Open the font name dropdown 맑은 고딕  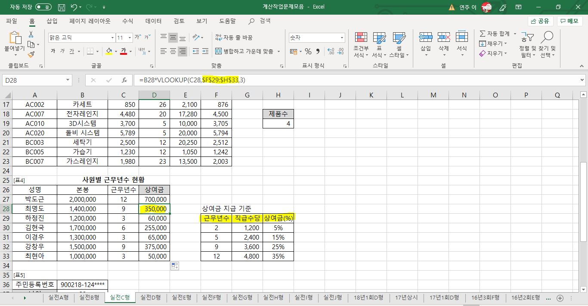[x=112, y=38]
